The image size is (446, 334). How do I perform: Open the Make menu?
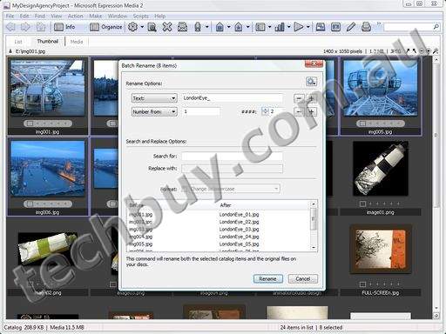pos(95,16)
